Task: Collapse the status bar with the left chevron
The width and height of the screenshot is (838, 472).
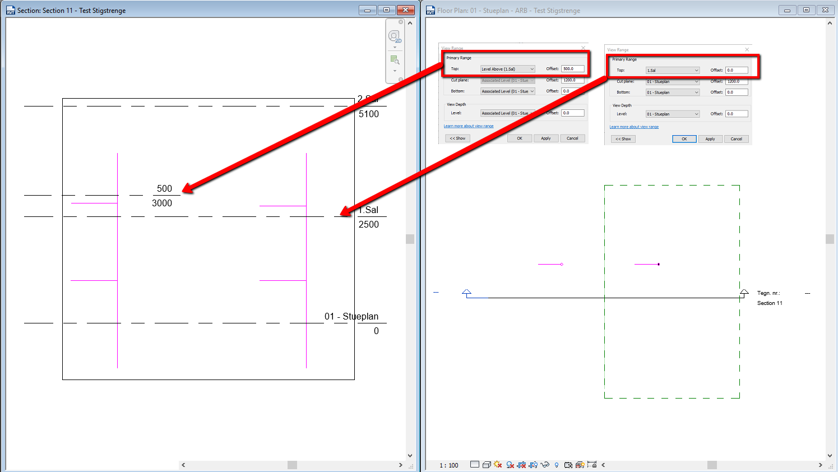Action: pos(603,465)
